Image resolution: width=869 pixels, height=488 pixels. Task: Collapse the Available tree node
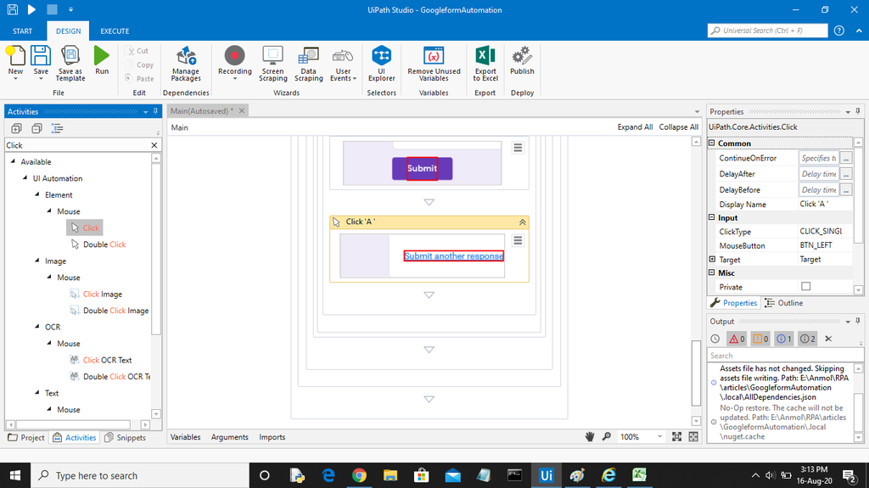pyautogui.click(x=13, y=161)
